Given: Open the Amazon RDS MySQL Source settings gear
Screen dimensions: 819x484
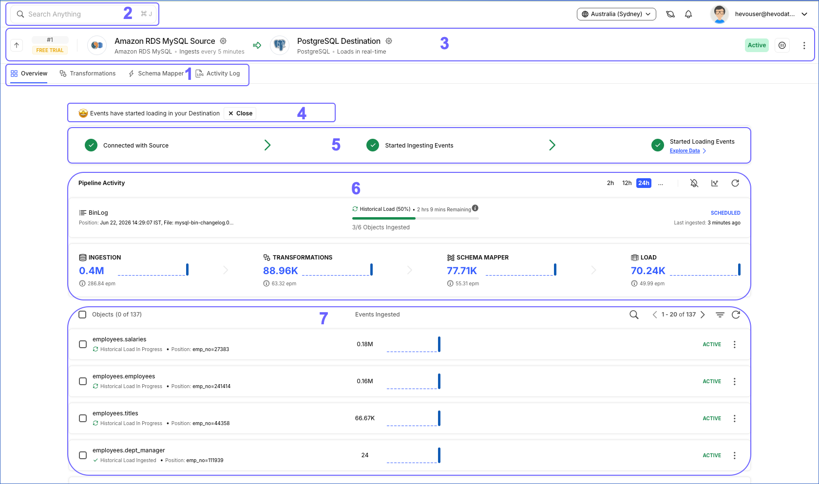Looking at the screenshot, I should 223,41.
